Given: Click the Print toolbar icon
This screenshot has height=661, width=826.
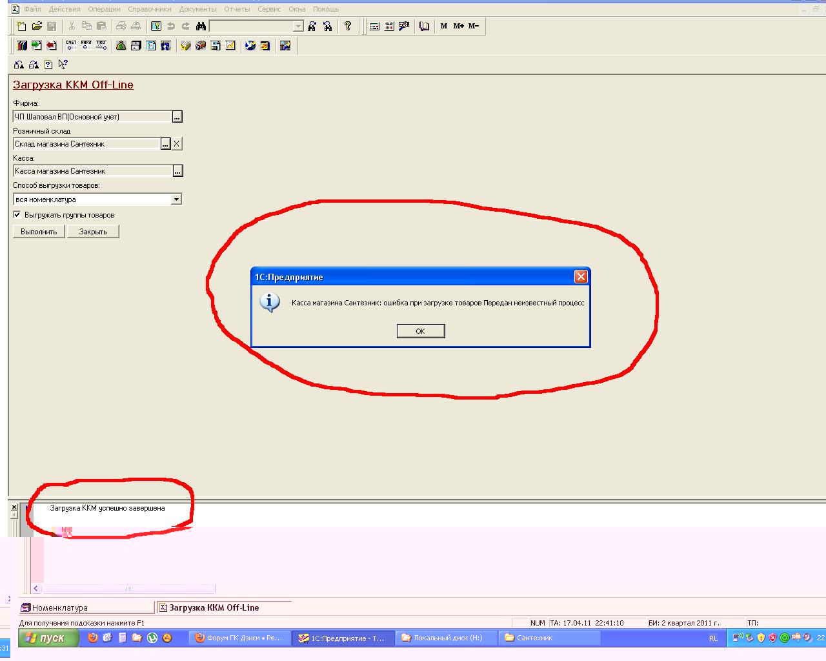Looking at the screenshot, I should [x=121, y=26].
